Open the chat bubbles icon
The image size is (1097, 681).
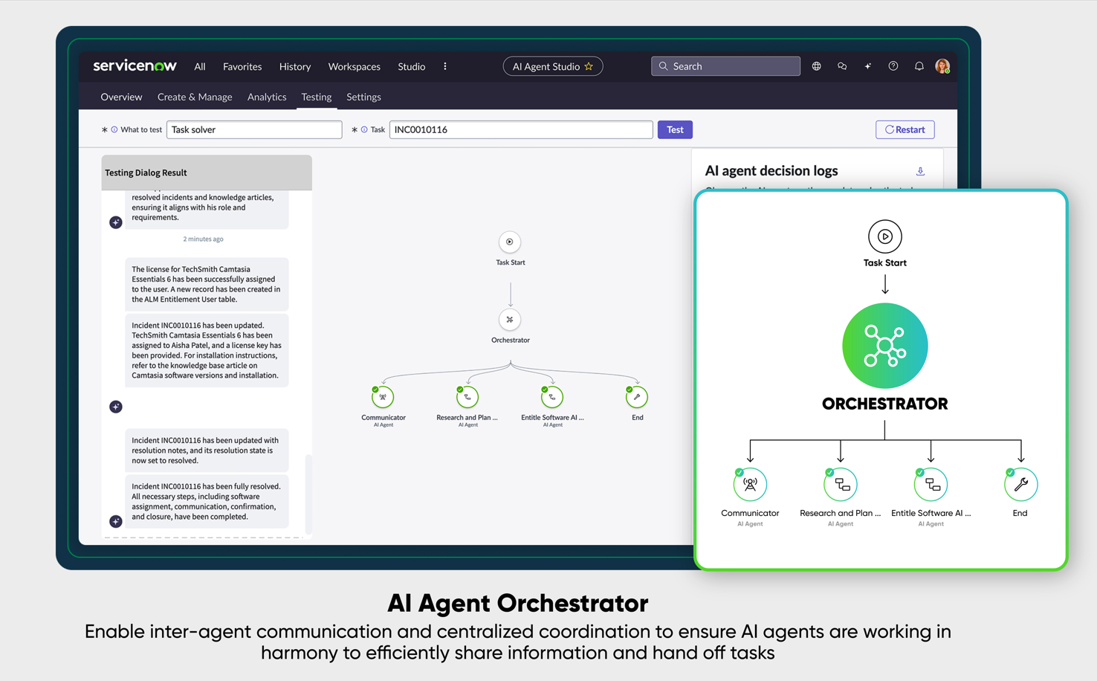click(x=842, y=66)
